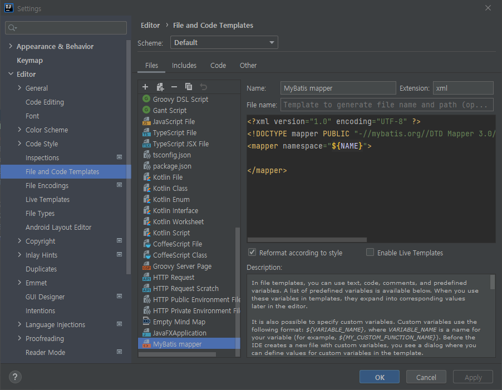Focus the settings search box
This screenshot has height=390, width=502.
pyautogui.click(x=66, y=28)
